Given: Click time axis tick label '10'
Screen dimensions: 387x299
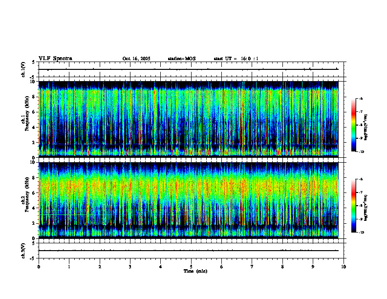Looking at the screenshot, I should 344,267.
